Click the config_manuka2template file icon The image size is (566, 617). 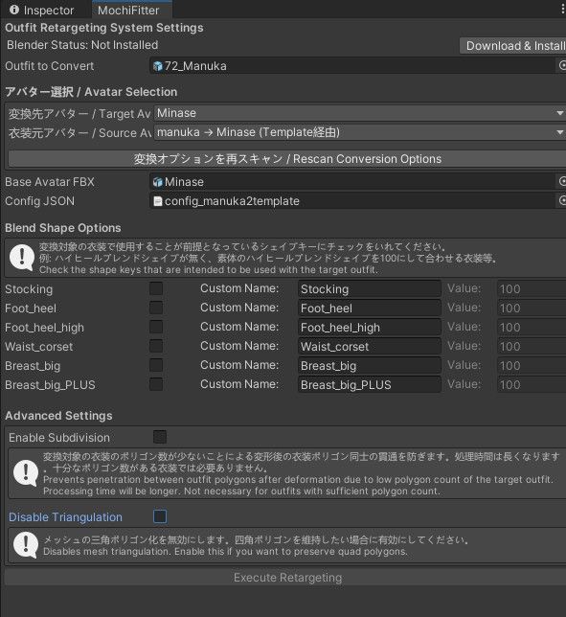pyautogui.click(x=158, y=201)
